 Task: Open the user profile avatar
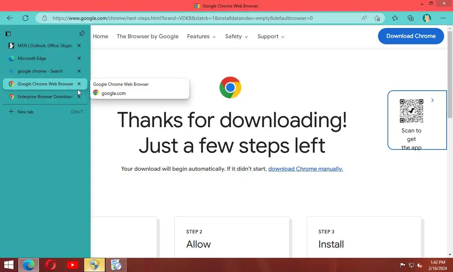427,18
